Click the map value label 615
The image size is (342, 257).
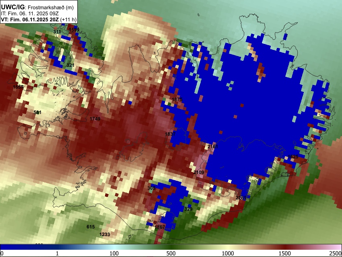[x=91, y=227]
